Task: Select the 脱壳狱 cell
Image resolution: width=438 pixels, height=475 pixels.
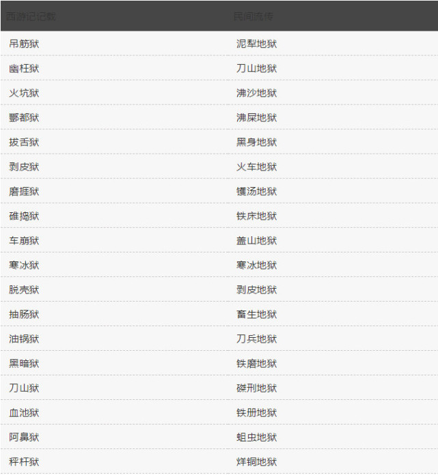Action: coord(25,290)
